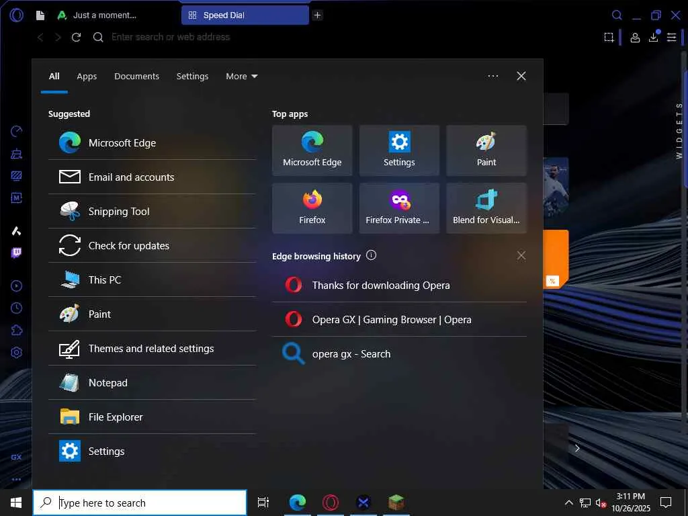
Task: Open Settings tile in Top apps
Action: tap(399, 150)
